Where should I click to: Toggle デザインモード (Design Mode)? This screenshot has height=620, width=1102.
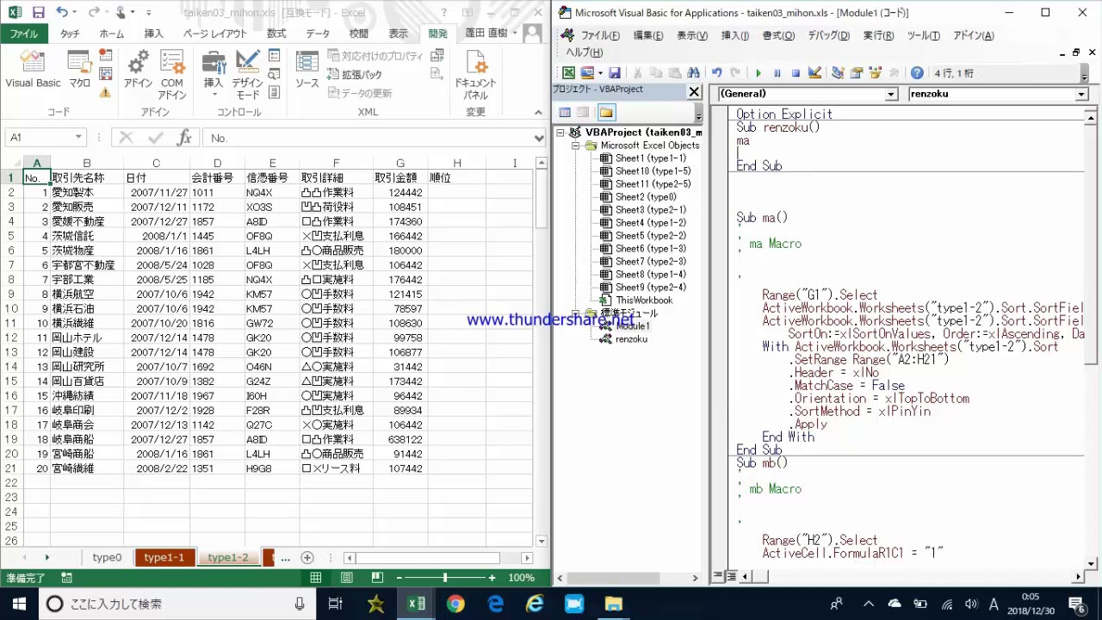tap(247, 75)
